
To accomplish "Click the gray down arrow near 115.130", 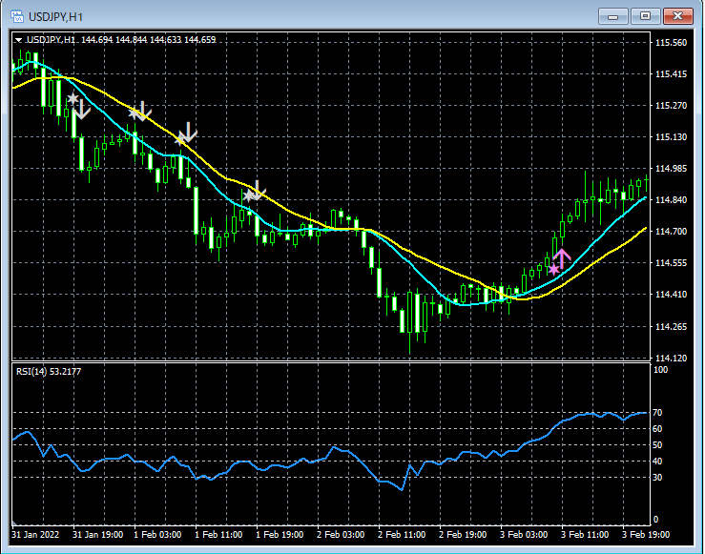I will (188, 133).
